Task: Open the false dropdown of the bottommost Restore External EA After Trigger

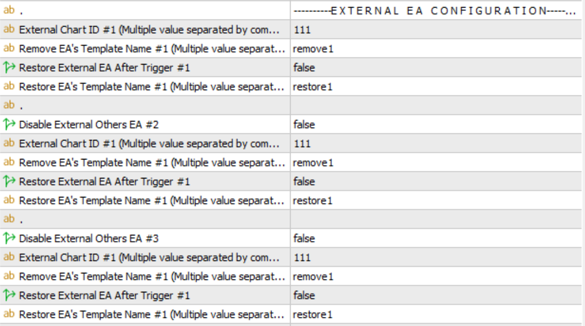Action: tap(304, 296)
